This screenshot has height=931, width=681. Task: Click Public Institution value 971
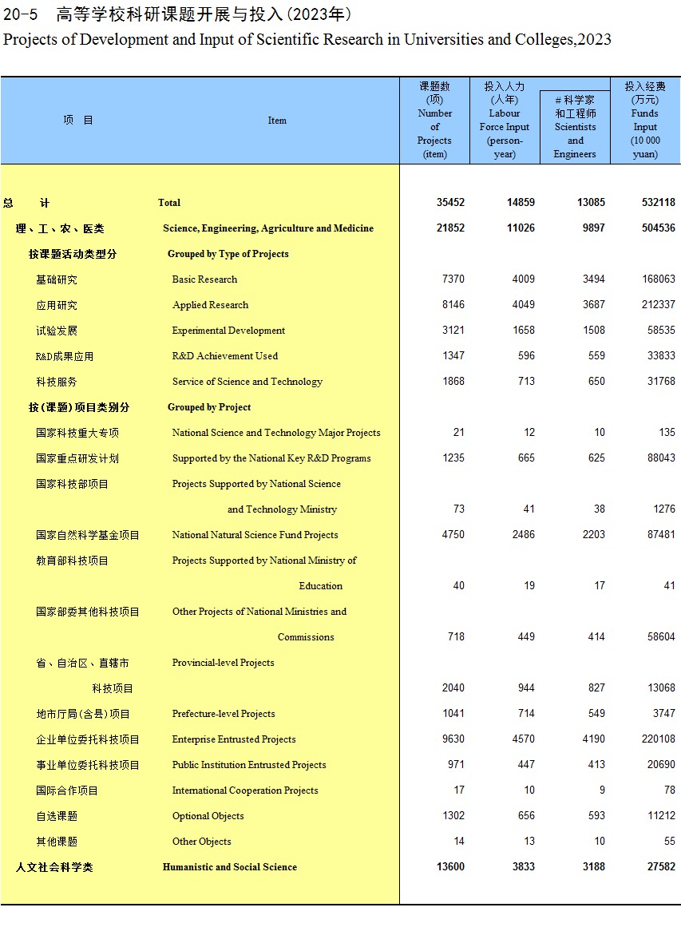point(456,764)
